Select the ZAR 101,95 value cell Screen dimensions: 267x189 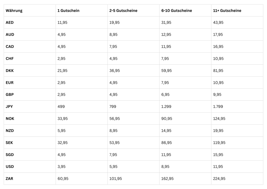[x=133, y=179]
